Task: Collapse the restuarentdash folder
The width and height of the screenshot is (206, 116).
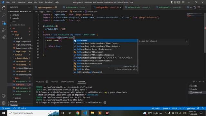Action: click(21, 58)
